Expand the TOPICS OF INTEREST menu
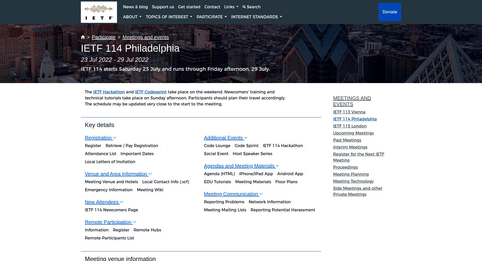 (169, 17)
